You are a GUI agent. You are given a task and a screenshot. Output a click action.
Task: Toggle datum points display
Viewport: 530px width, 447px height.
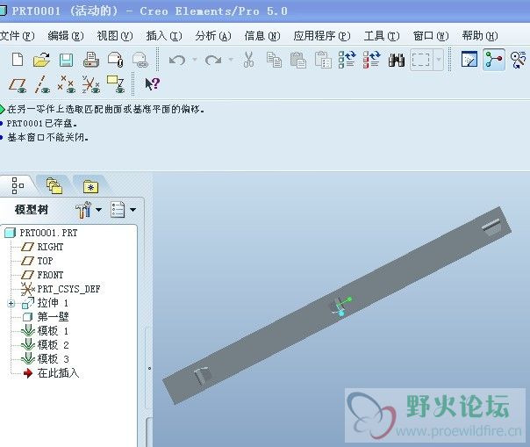coord(67,84)
